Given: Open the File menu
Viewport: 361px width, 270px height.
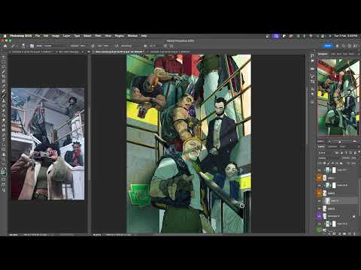Looking at the screenshot, I should [38, 36].
